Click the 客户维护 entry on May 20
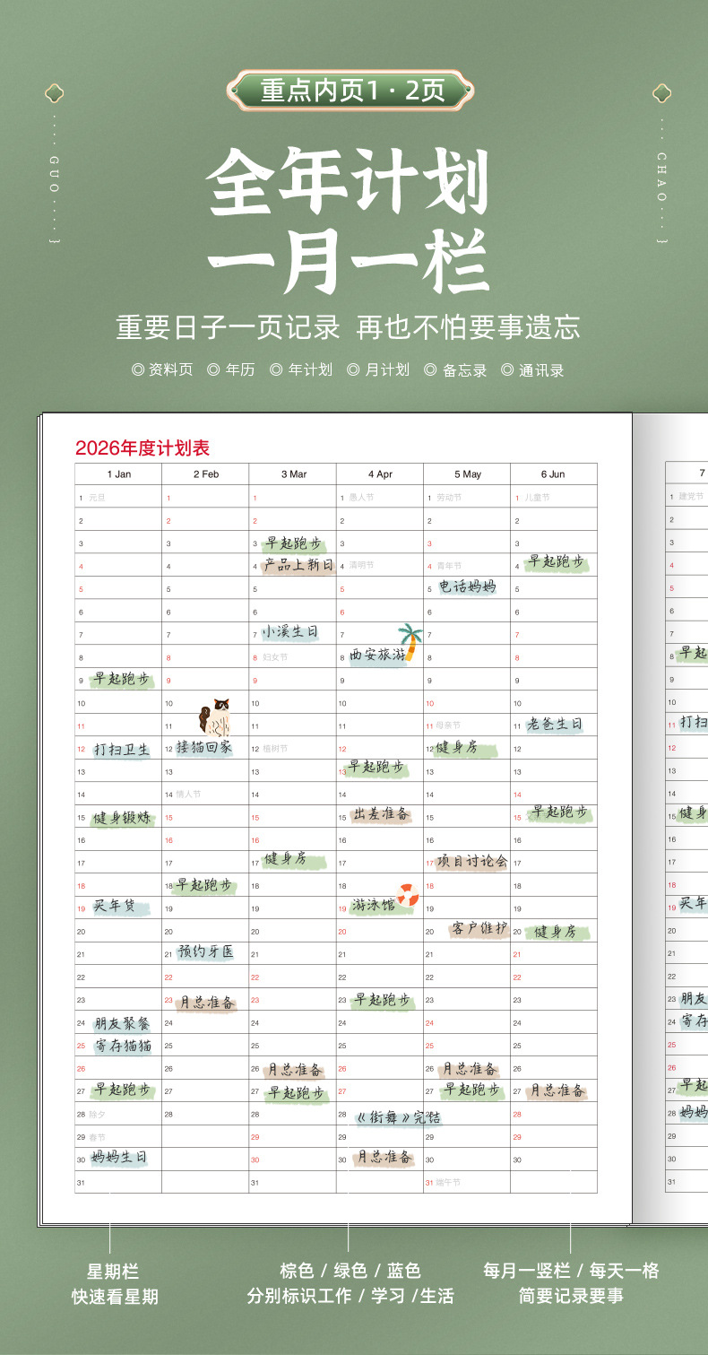 coord(479,928)
